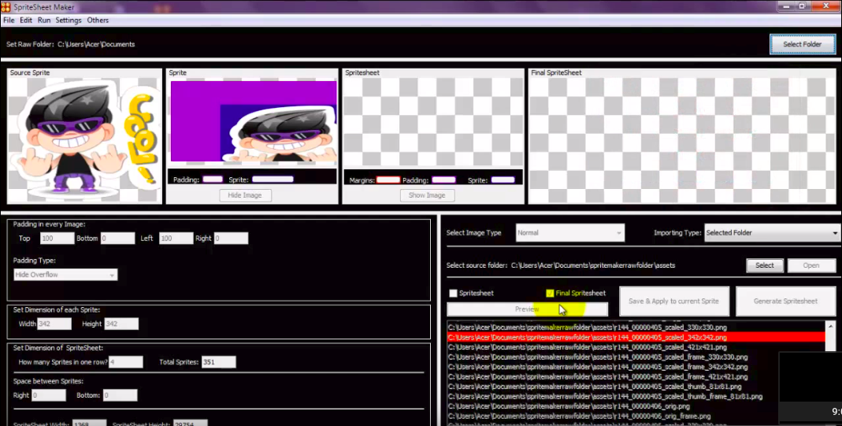Select file ending 00000406_orig.png
Screen dimensions: 842x426
[x=570, y=406]
